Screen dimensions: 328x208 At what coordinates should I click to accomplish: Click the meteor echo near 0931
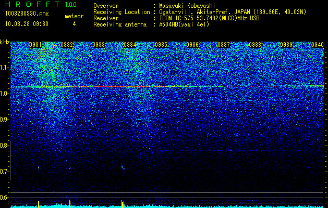click(39, 167)
